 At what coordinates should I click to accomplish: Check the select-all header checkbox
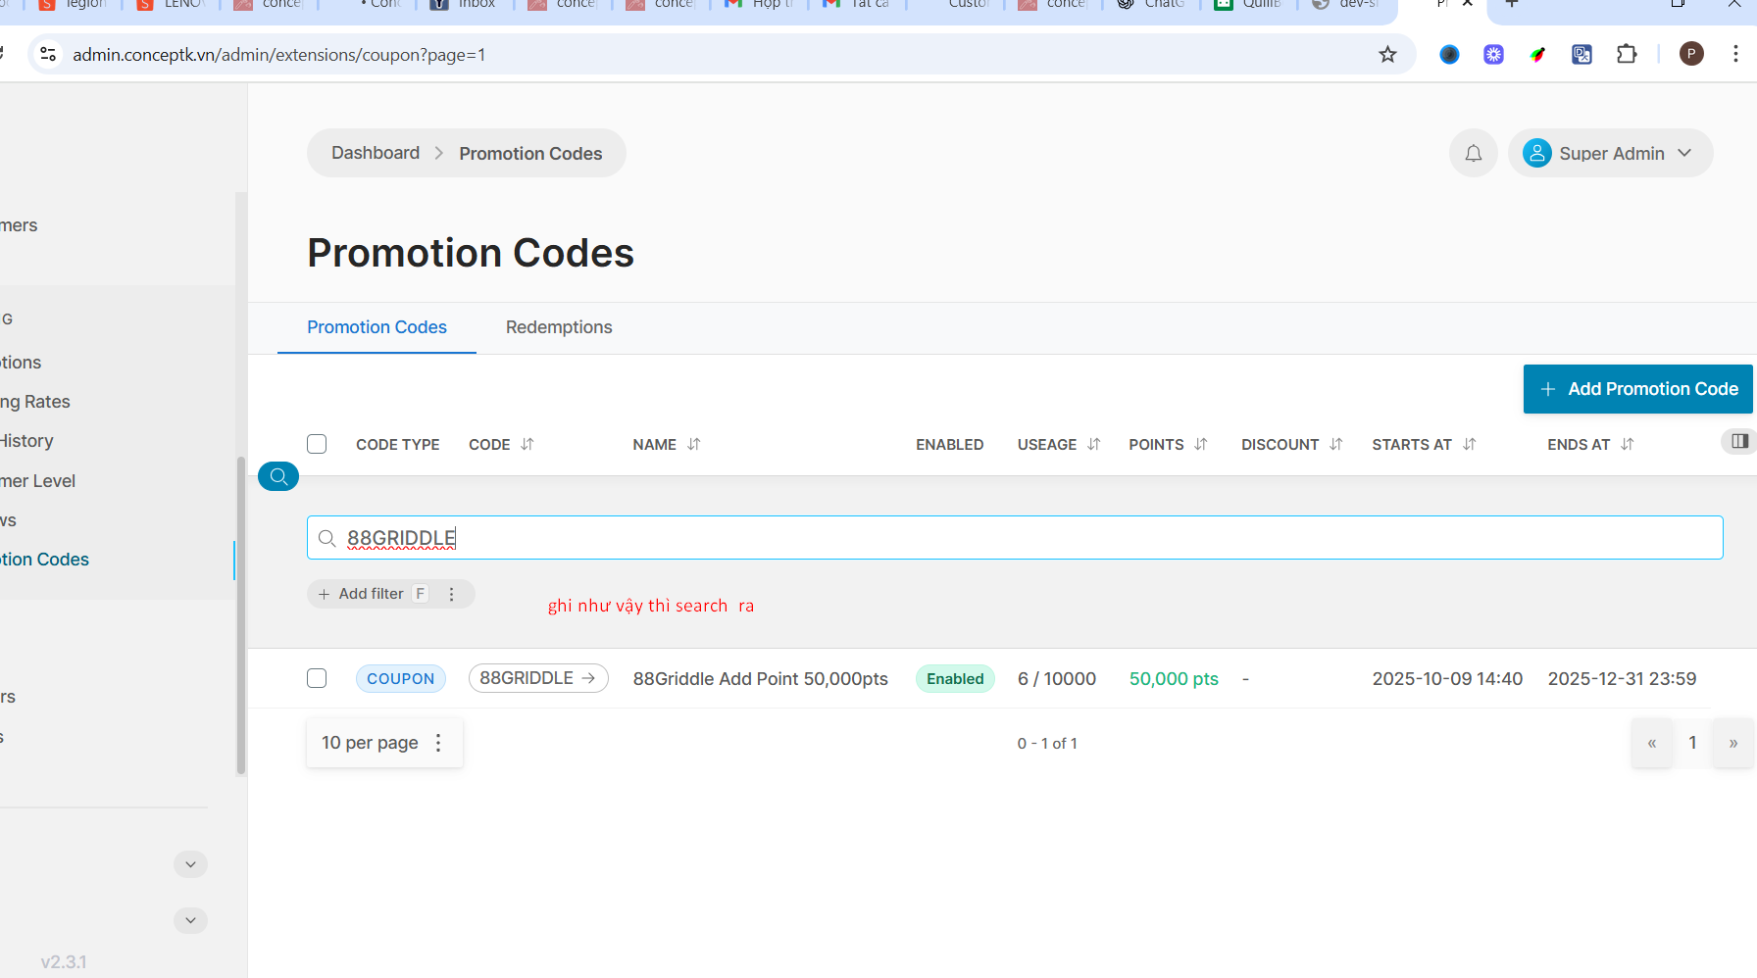(x=317, y=444)
